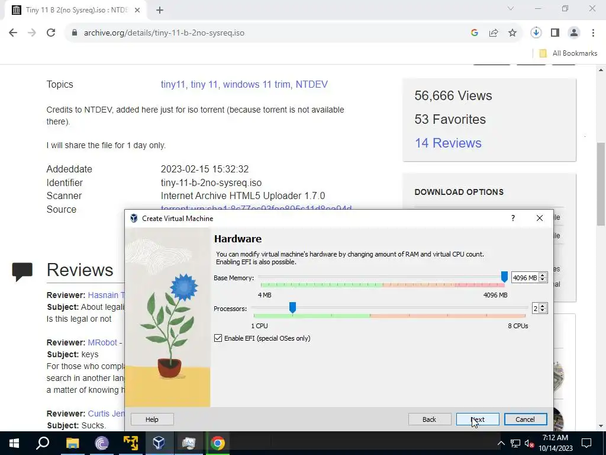Screen dimensions: 606x455
Task: Open the tab search chevron
Action: [511, 8]
